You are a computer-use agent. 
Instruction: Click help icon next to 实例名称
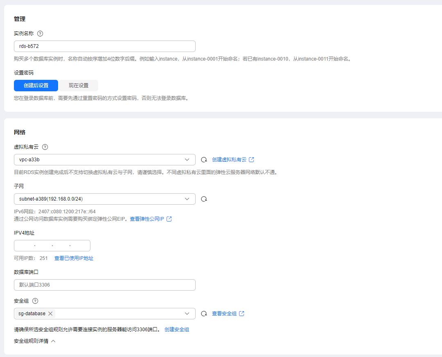point(40,34)
